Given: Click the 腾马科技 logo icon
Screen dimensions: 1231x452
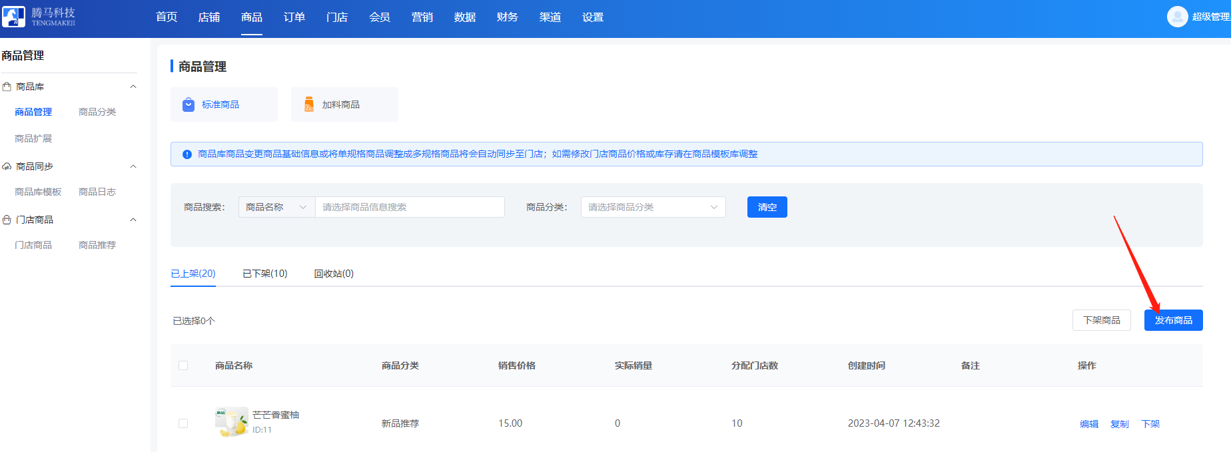Looking at the screenshot, I should point(14,17).
